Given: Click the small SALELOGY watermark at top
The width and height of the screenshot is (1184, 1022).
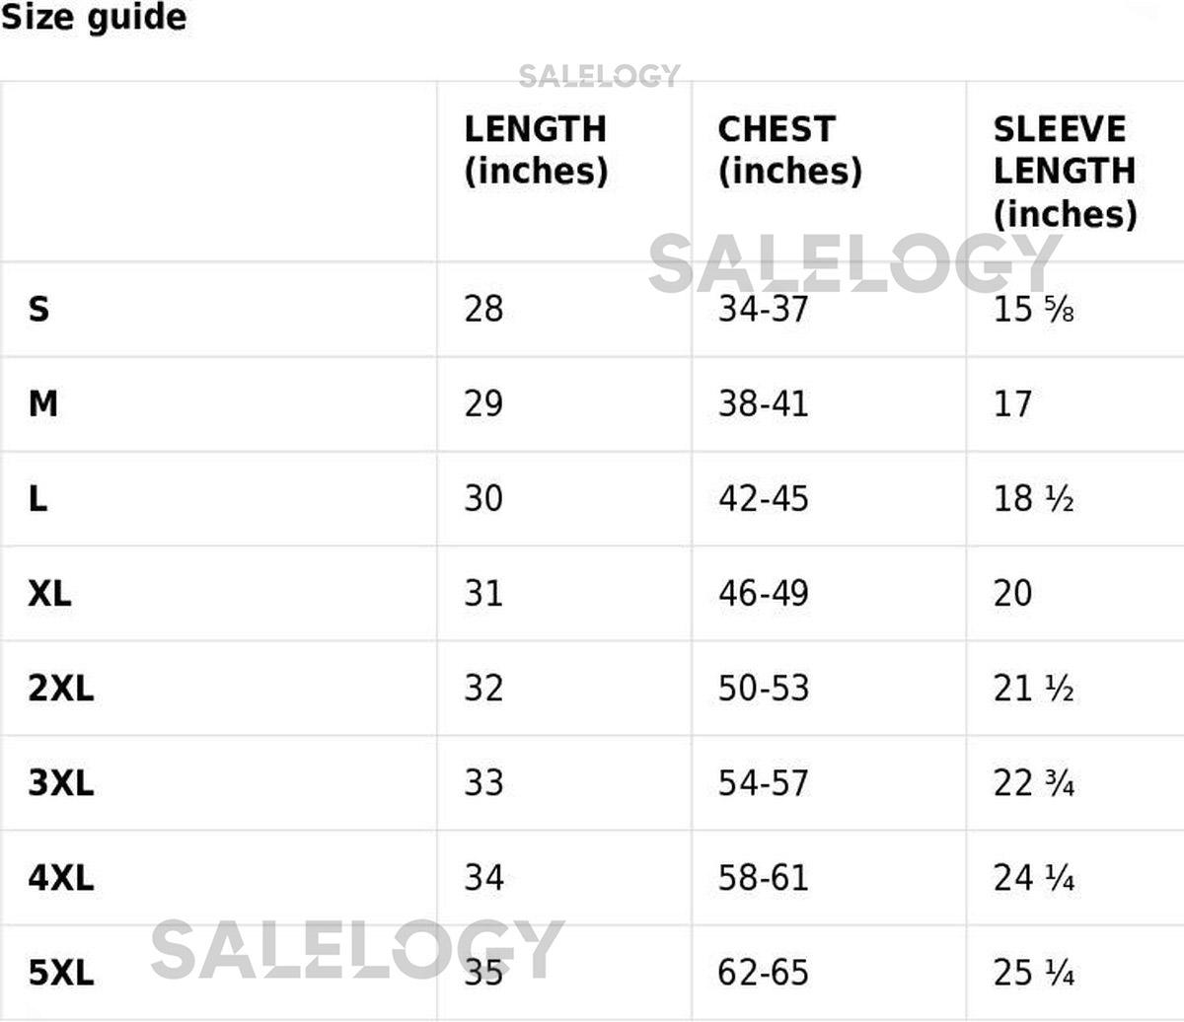Looking at the screenshot, I should tap(599, 76).
